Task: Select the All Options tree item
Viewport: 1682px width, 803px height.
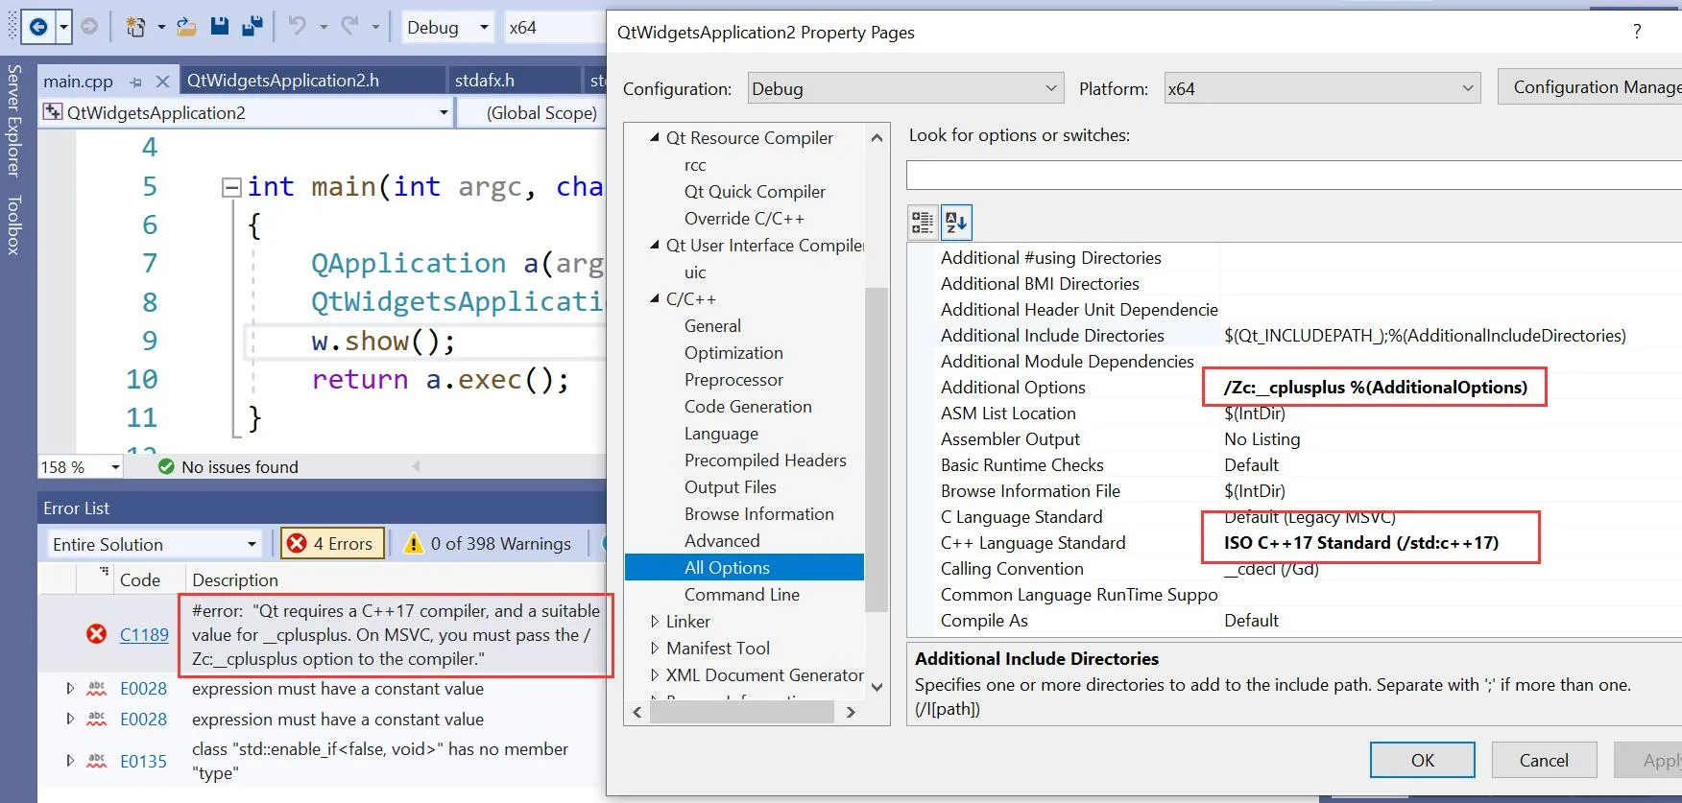Action: [x=744, y=568]
